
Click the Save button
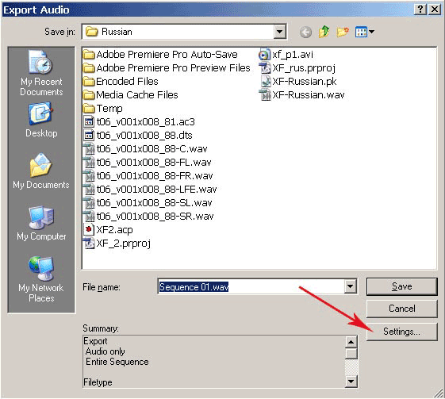[x=401, y=286]
